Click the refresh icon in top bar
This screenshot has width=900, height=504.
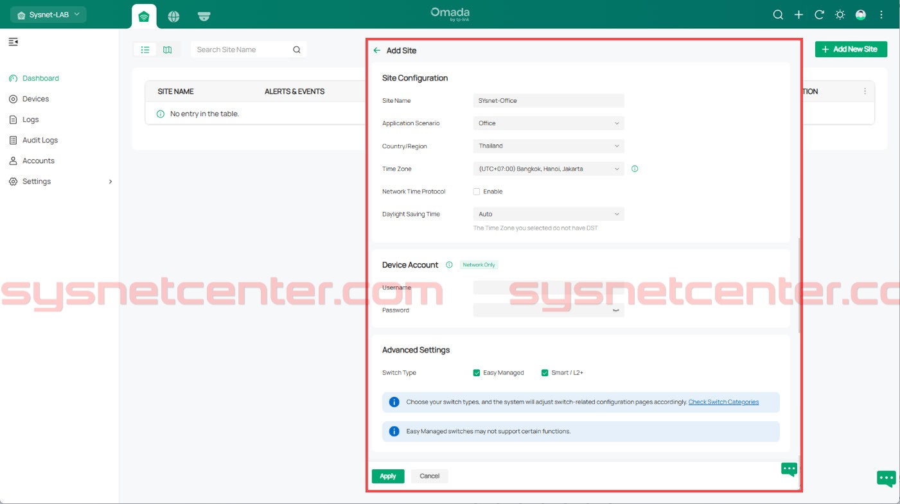pos(819,15)
